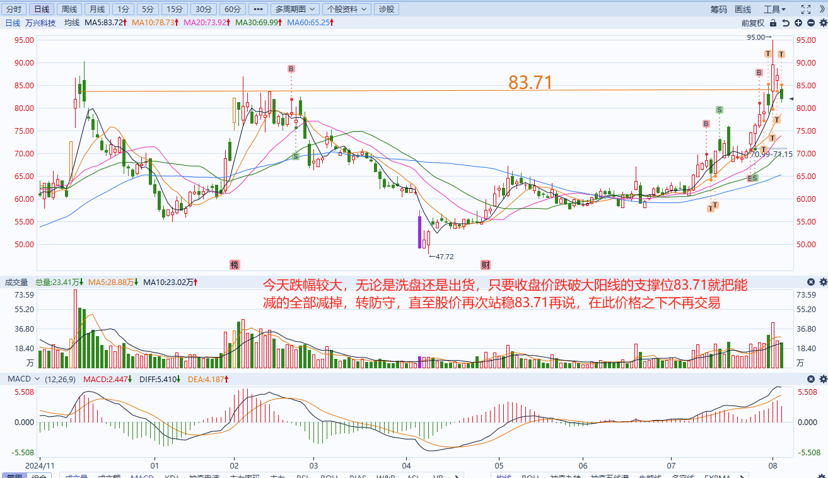Image resolution: width=828 pixels, height=478 pixels.
Task: Switch to 1分 one-minute chart
Action: coord(122,9)
